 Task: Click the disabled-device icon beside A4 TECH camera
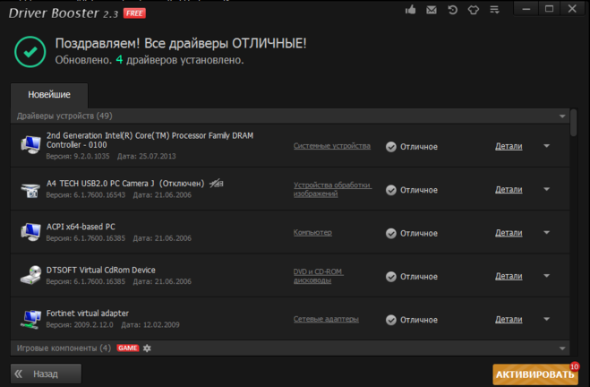217,184
